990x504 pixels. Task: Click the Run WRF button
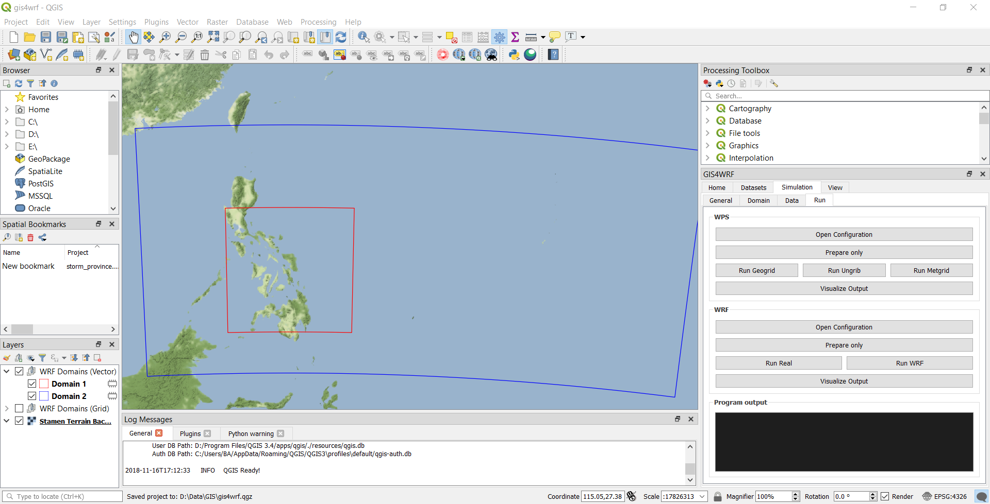tap(910, 363)
